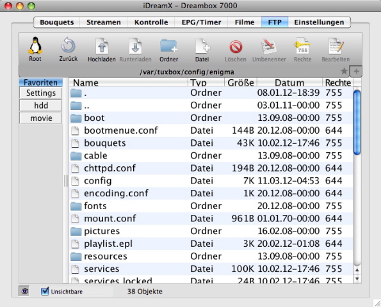Screen dimensions: 381x307
Task: Open the Einstellungen tab
Action: (319, 22)
